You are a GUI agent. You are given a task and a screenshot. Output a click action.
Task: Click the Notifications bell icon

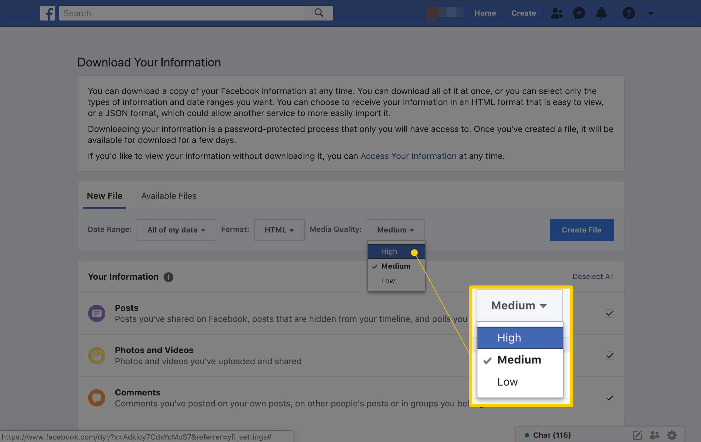click(x=601, y=13)
